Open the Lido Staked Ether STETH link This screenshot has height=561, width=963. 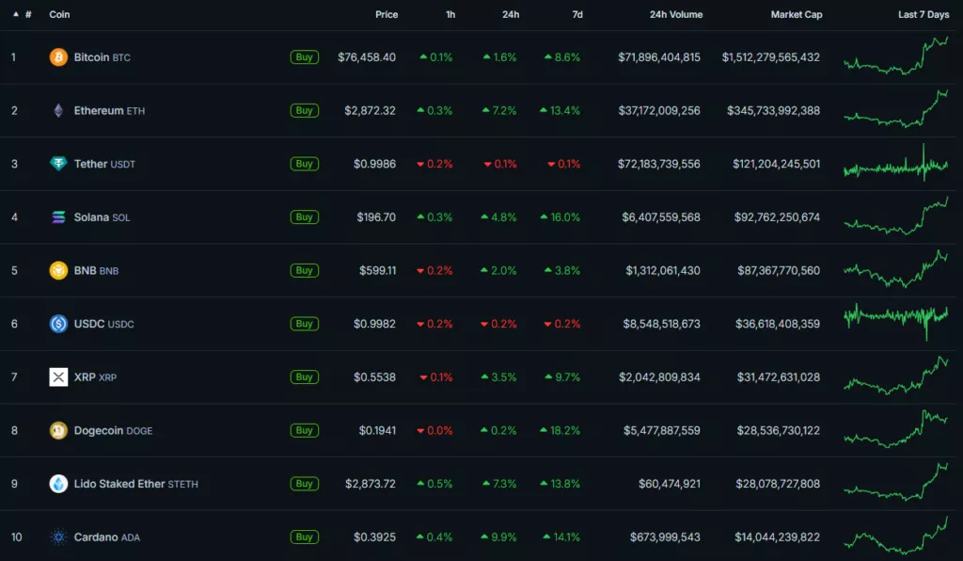(135, 484)
